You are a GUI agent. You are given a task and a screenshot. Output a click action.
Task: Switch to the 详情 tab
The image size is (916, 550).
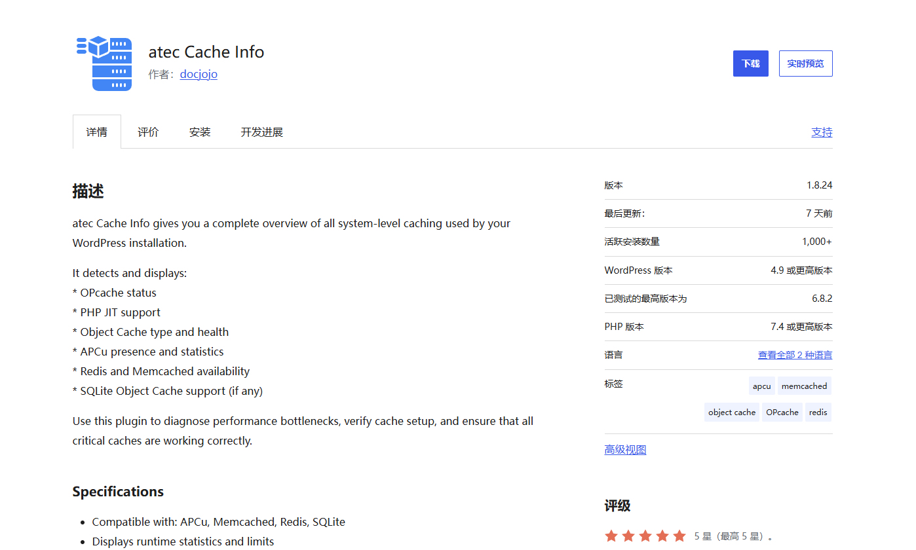97,132
